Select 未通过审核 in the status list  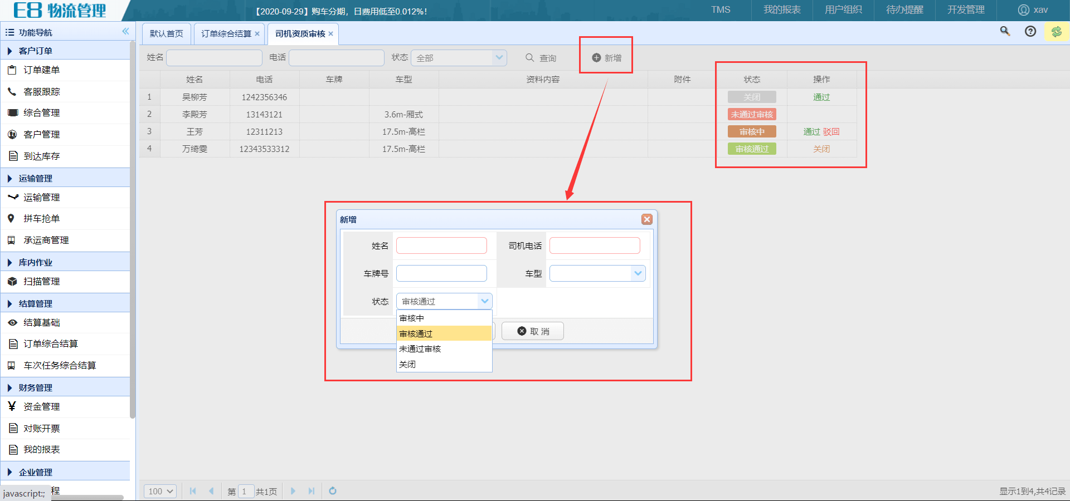[x=444, y=349]
